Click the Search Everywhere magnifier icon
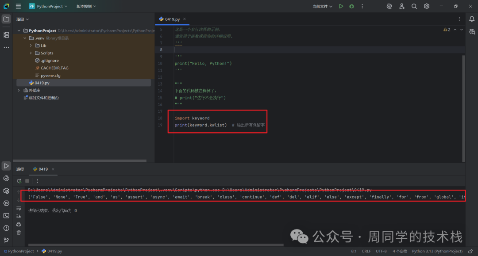478x256 pixels. (x=414, y=6)
